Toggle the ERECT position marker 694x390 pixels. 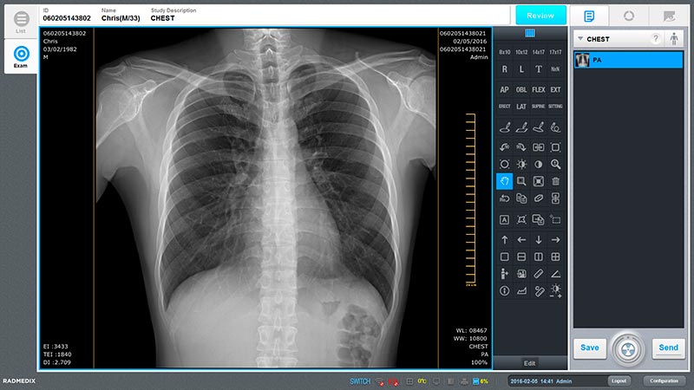pyautogui.click(x=504, y=107)
